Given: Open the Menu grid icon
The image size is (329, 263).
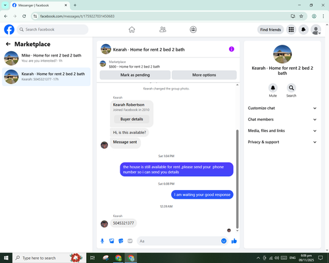Looking at the screenshot, I should (x=291, y=30).
